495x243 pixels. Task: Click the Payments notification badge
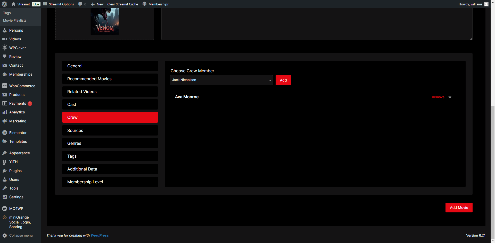click(30, 103)
